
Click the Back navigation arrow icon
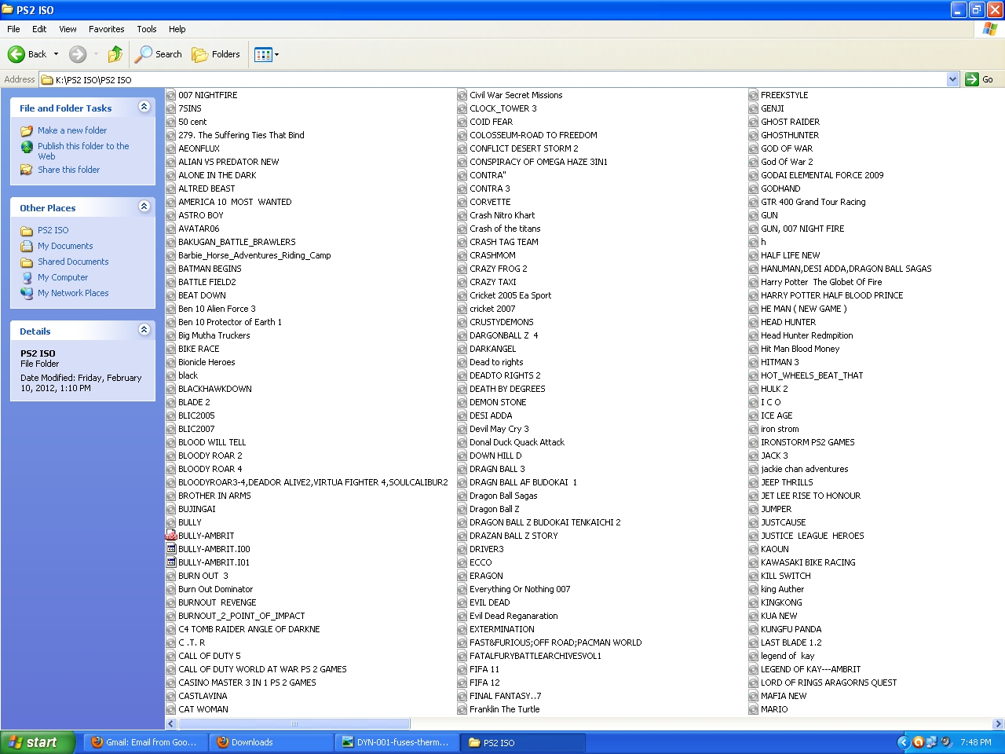pos(16,54)
